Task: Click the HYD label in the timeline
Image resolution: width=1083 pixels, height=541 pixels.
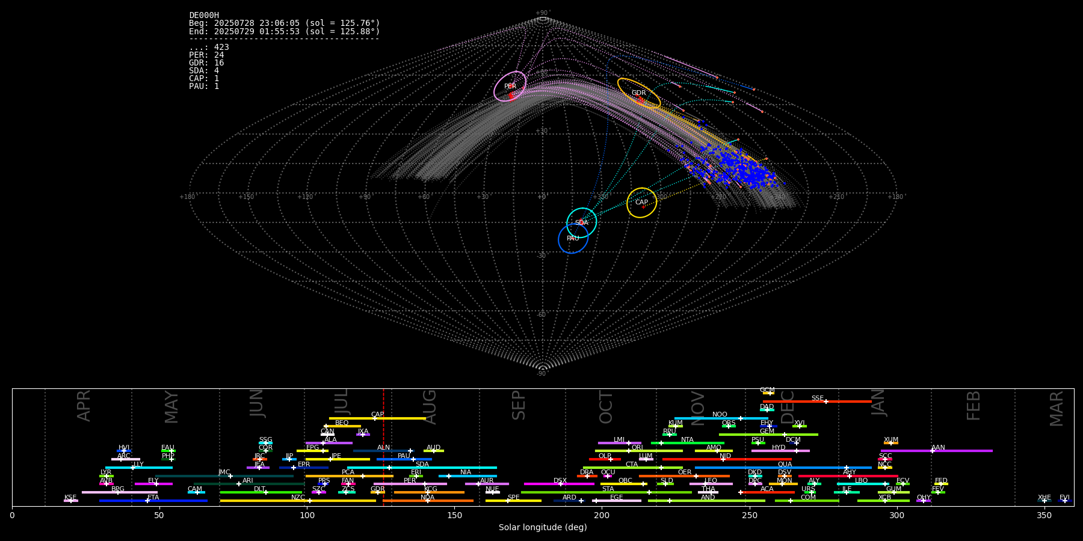Action: pos(779,448)
